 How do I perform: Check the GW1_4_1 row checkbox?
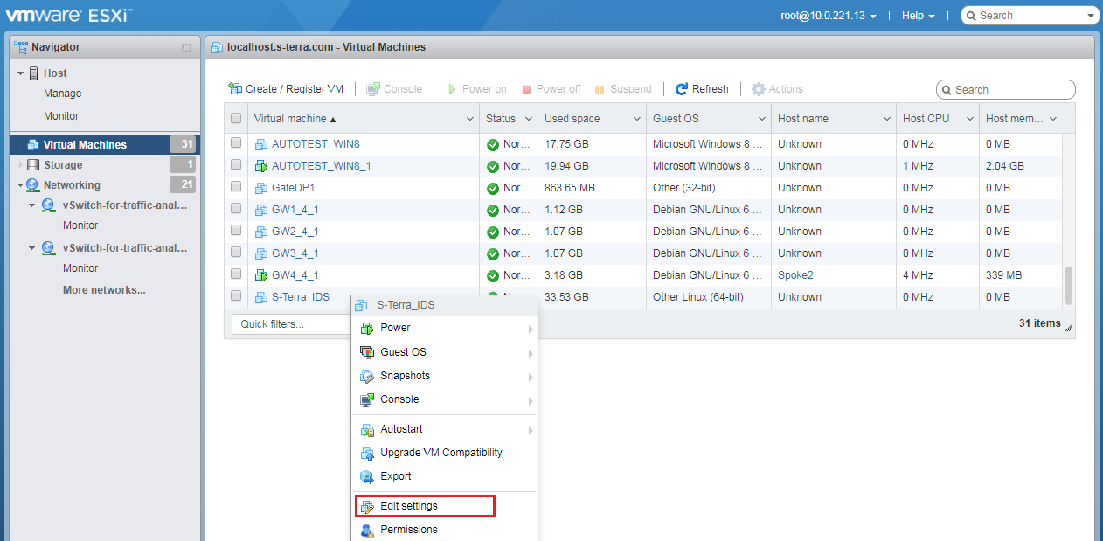pos(236,208)
